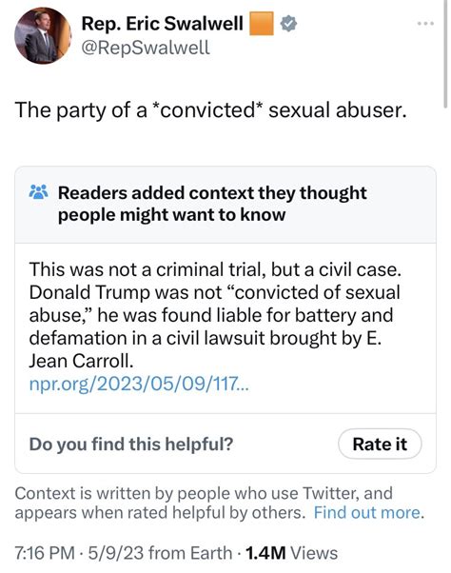Image resolution: width=451 pixels, height=573 pixels.
Task: Click the 'from Earth' location label
Action: pyautogui.click(x=190, y=552)
